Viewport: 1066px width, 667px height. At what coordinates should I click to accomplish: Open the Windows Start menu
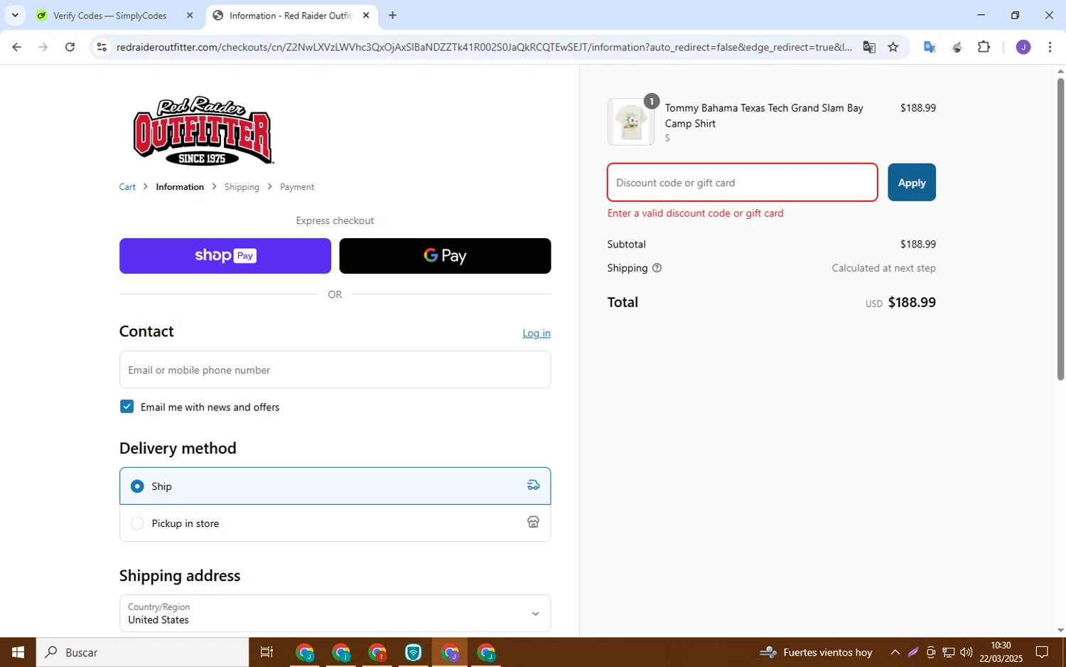coord(18,652)
